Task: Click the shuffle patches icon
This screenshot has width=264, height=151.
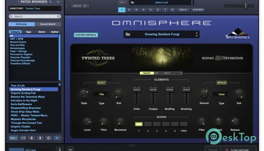Action: click(23, 138)
